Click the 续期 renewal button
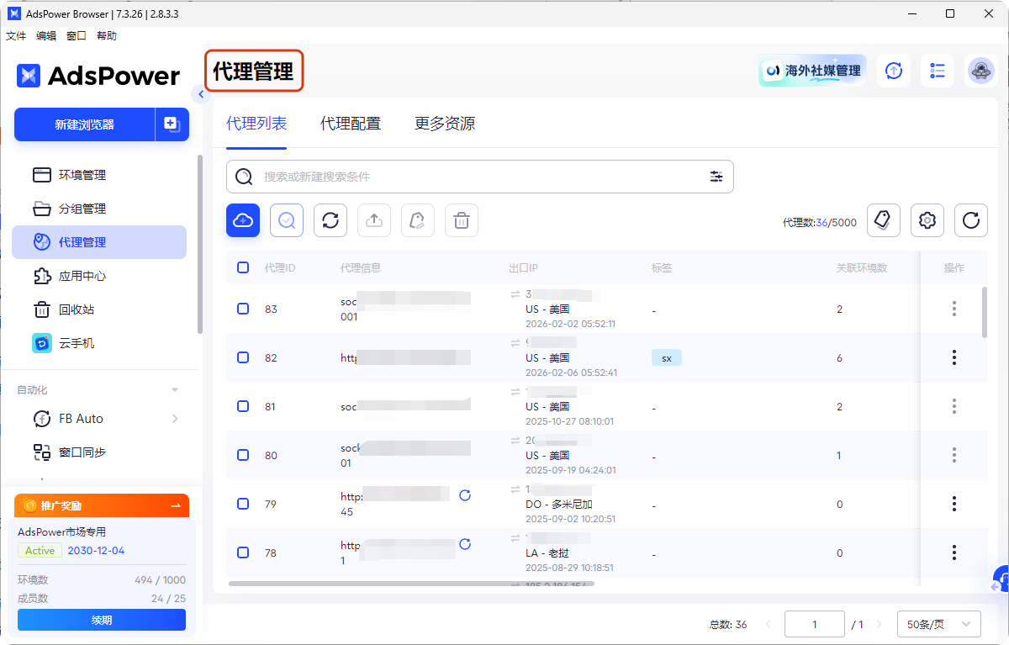The width and height of the screenshot is (1009, 645). [x=101, y=620]
